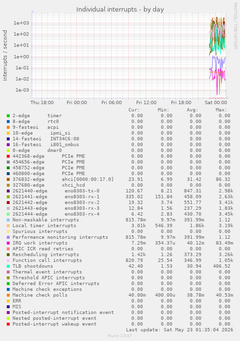Click the magenta IRQ work interrupts swatch
Screen dimensions: 240x341
[x=8, y=243]
